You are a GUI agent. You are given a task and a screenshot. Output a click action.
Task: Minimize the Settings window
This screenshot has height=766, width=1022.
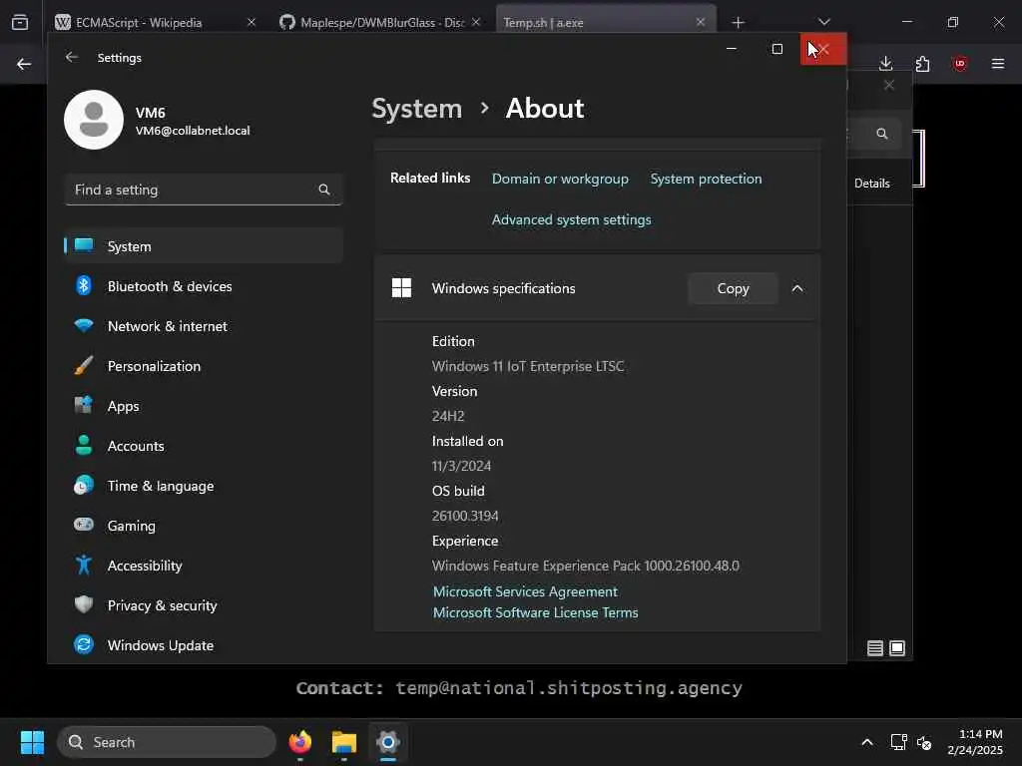[732, 49]
